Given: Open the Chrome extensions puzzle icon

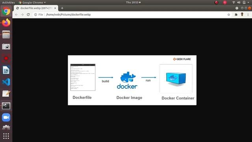Looking at the screenshot, I should coord(236,15).
